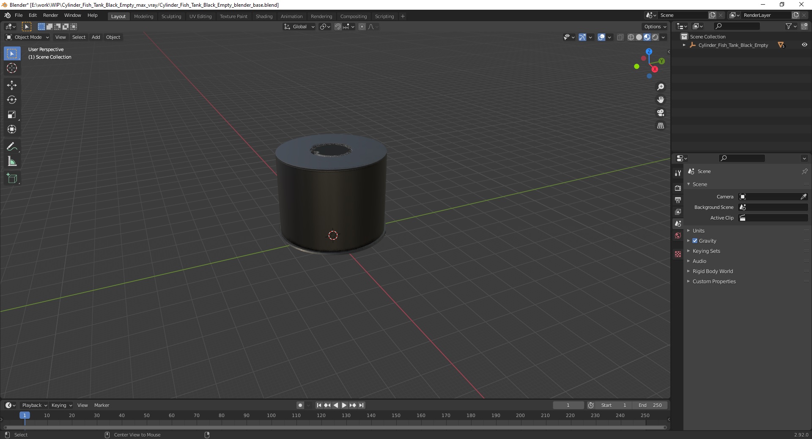Add a new collection in outliner

(x=804, y=26)
